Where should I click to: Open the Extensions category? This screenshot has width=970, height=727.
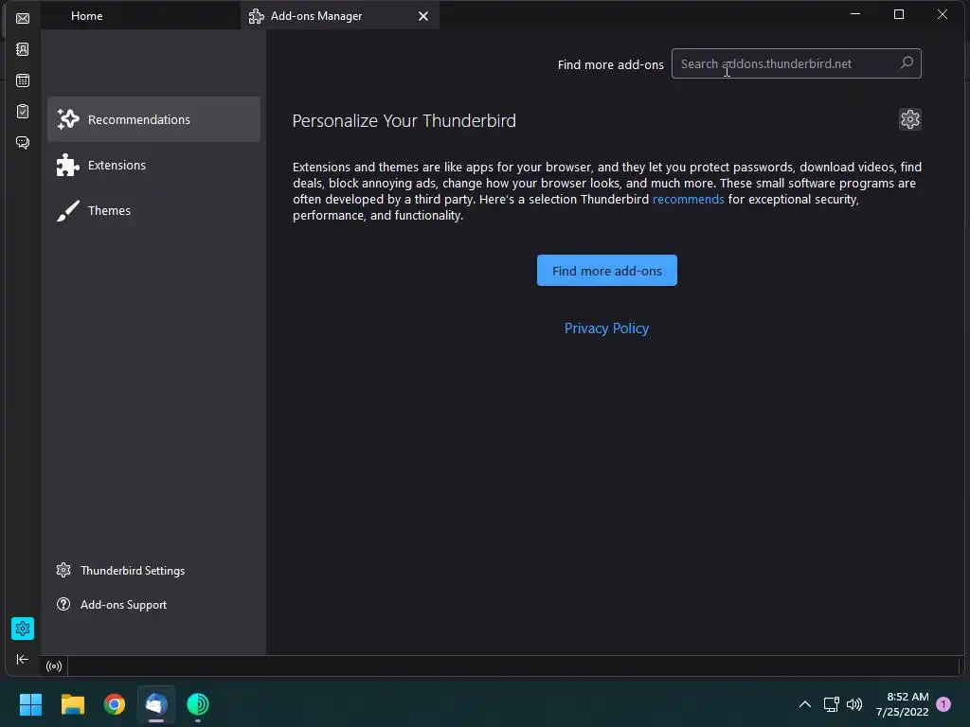[153, 165]
